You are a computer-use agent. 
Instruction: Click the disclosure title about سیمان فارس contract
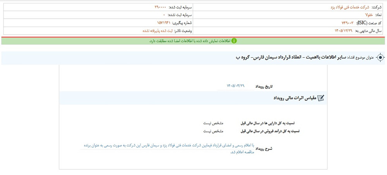point(291,57)
